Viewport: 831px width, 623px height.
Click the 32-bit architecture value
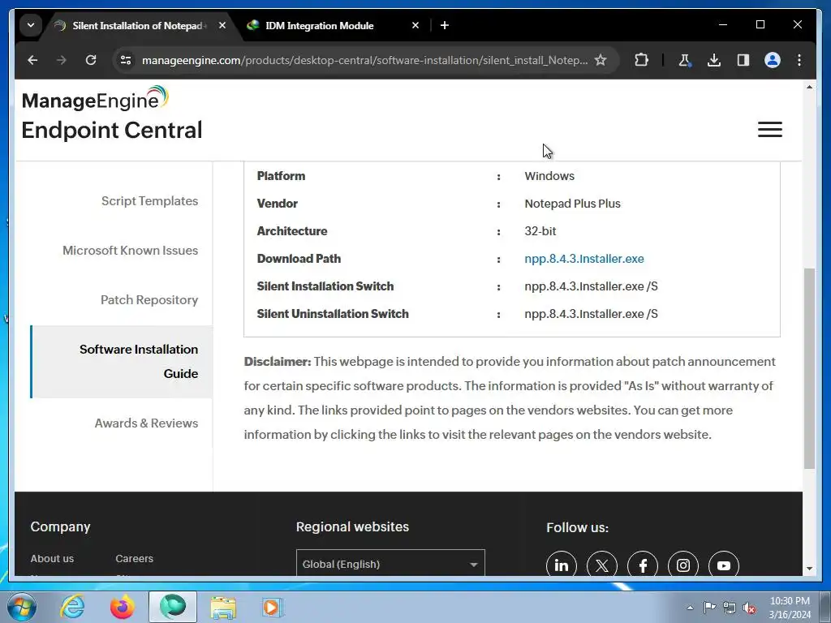click(x=540, y=231)
